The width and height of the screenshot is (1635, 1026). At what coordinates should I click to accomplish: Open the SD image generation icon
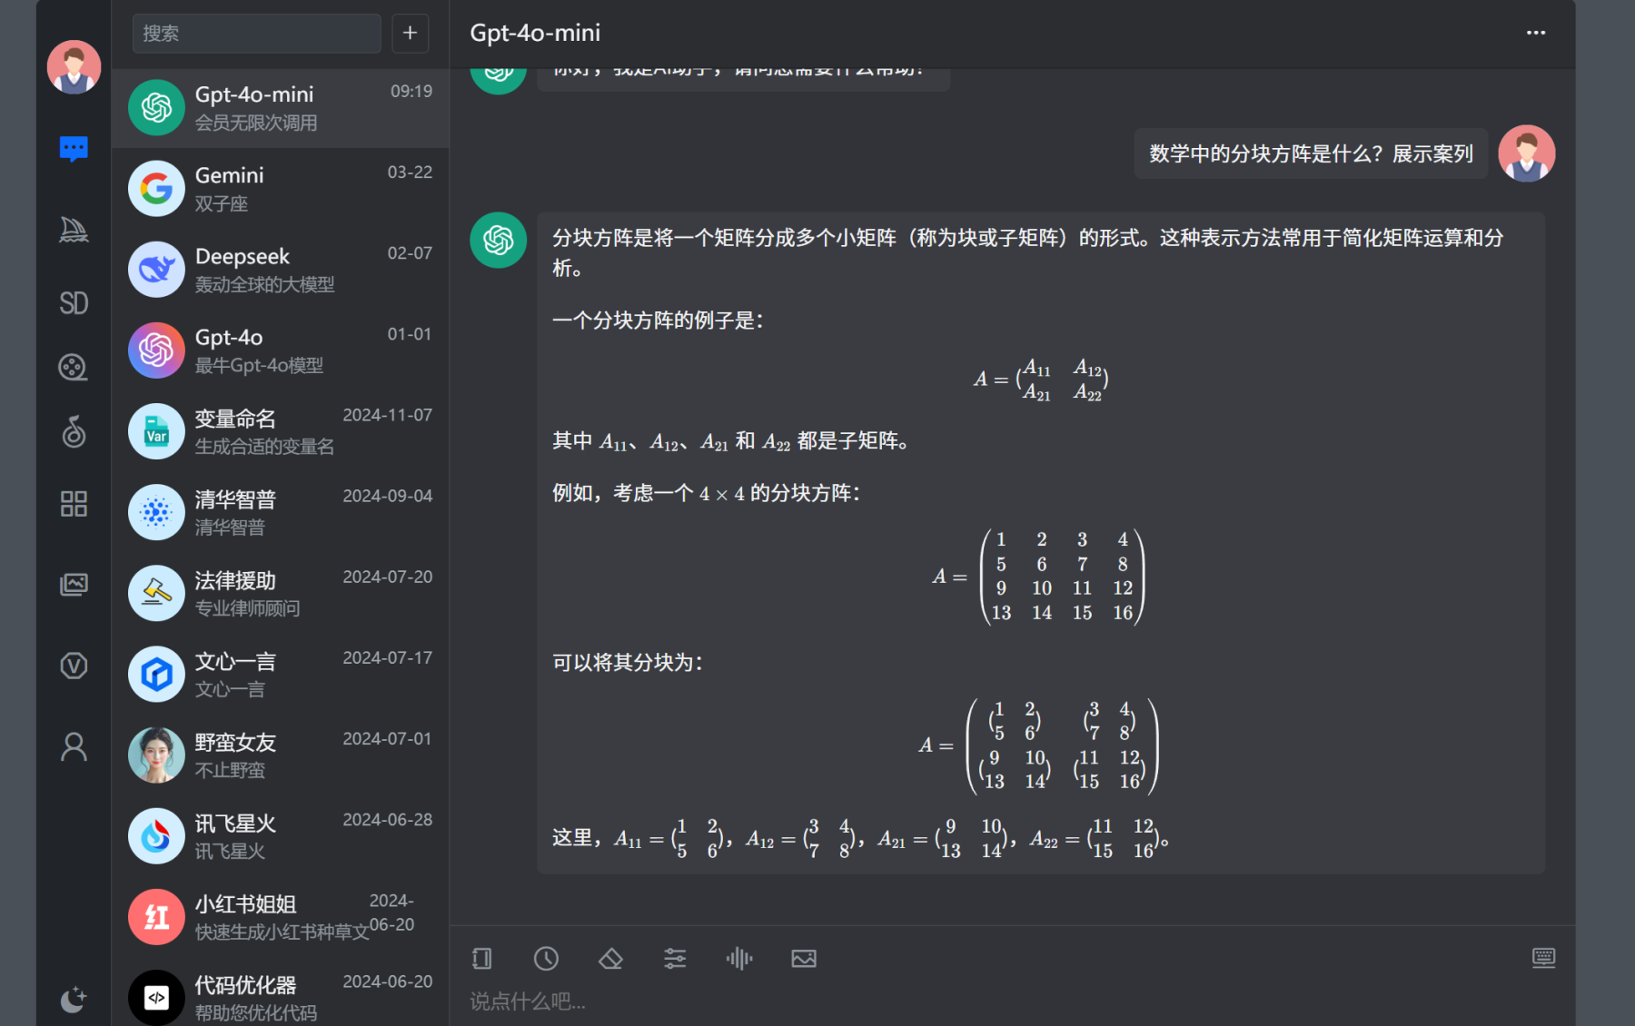(x=74, y=302)
